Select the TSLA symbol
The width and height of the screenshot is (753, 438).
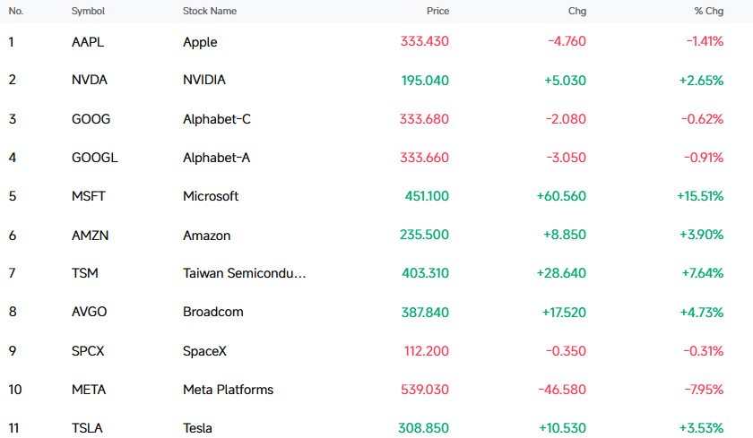[x=87, y=428]
